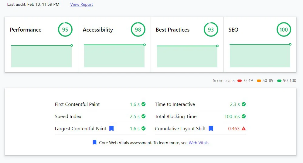This screenshot has height=163, width=303.
Task: Click the orange 50-89 score scale swatch
Action: (259, 81)
